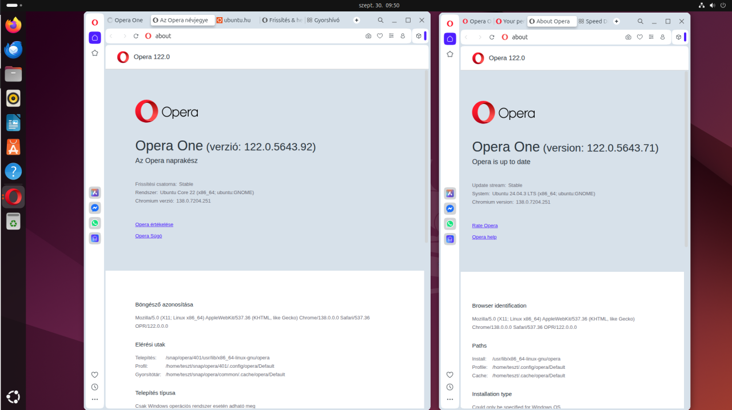This screenshot has width=732, height=410.
Task: Open WhatsApp in the right window sidebar
Action: tap(450, 224)
